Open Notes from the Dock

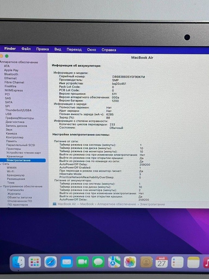click(193, 262)
